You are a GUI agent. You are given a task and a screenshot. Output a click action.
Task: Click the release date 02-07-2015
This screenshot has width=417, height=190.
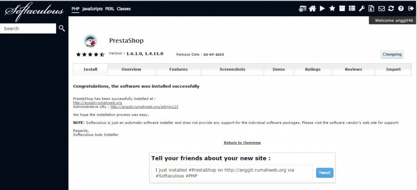214,54
